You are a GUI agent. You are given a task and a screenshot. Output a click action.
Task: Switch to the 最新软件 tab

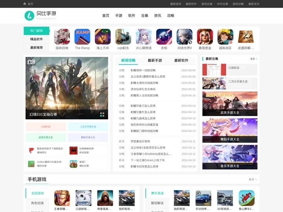(181, 60)
